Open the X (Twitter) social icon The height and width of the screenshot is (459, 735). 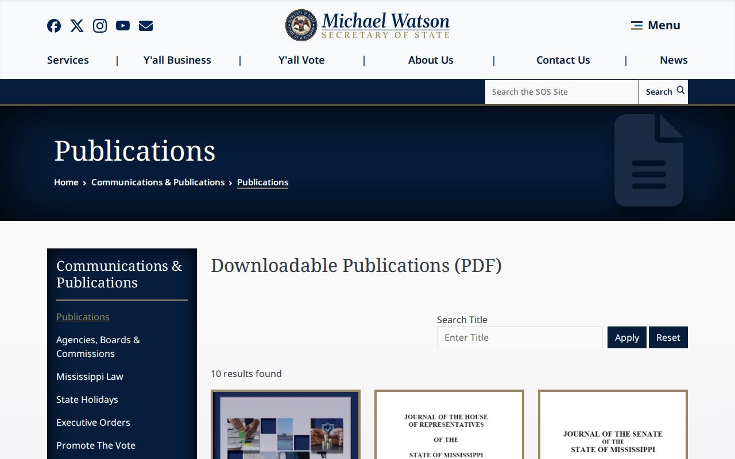tap(77, 26)
